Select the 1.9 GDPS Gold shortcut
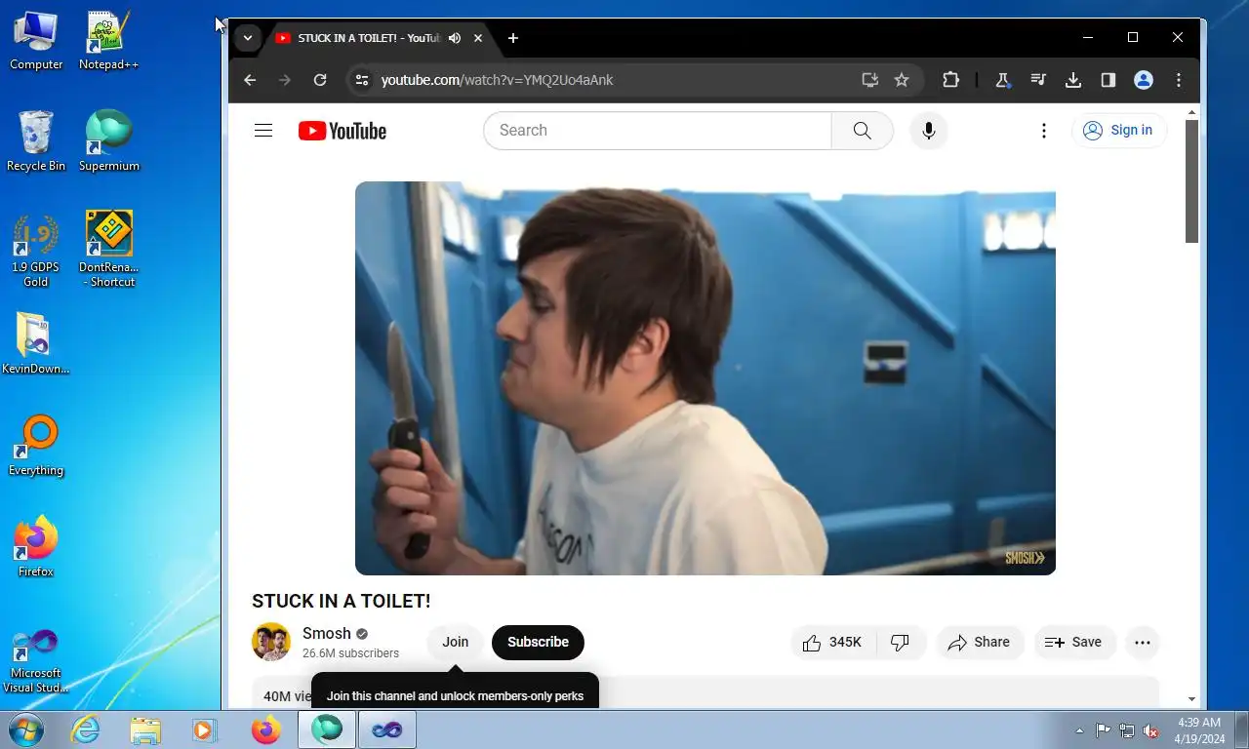1249x749 pixels. (36, 251)
